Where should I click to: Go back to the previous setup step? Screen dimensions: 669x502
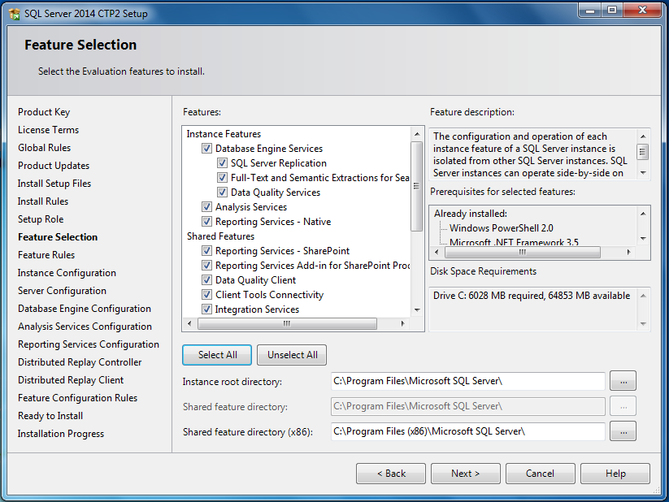coord(391,473)
